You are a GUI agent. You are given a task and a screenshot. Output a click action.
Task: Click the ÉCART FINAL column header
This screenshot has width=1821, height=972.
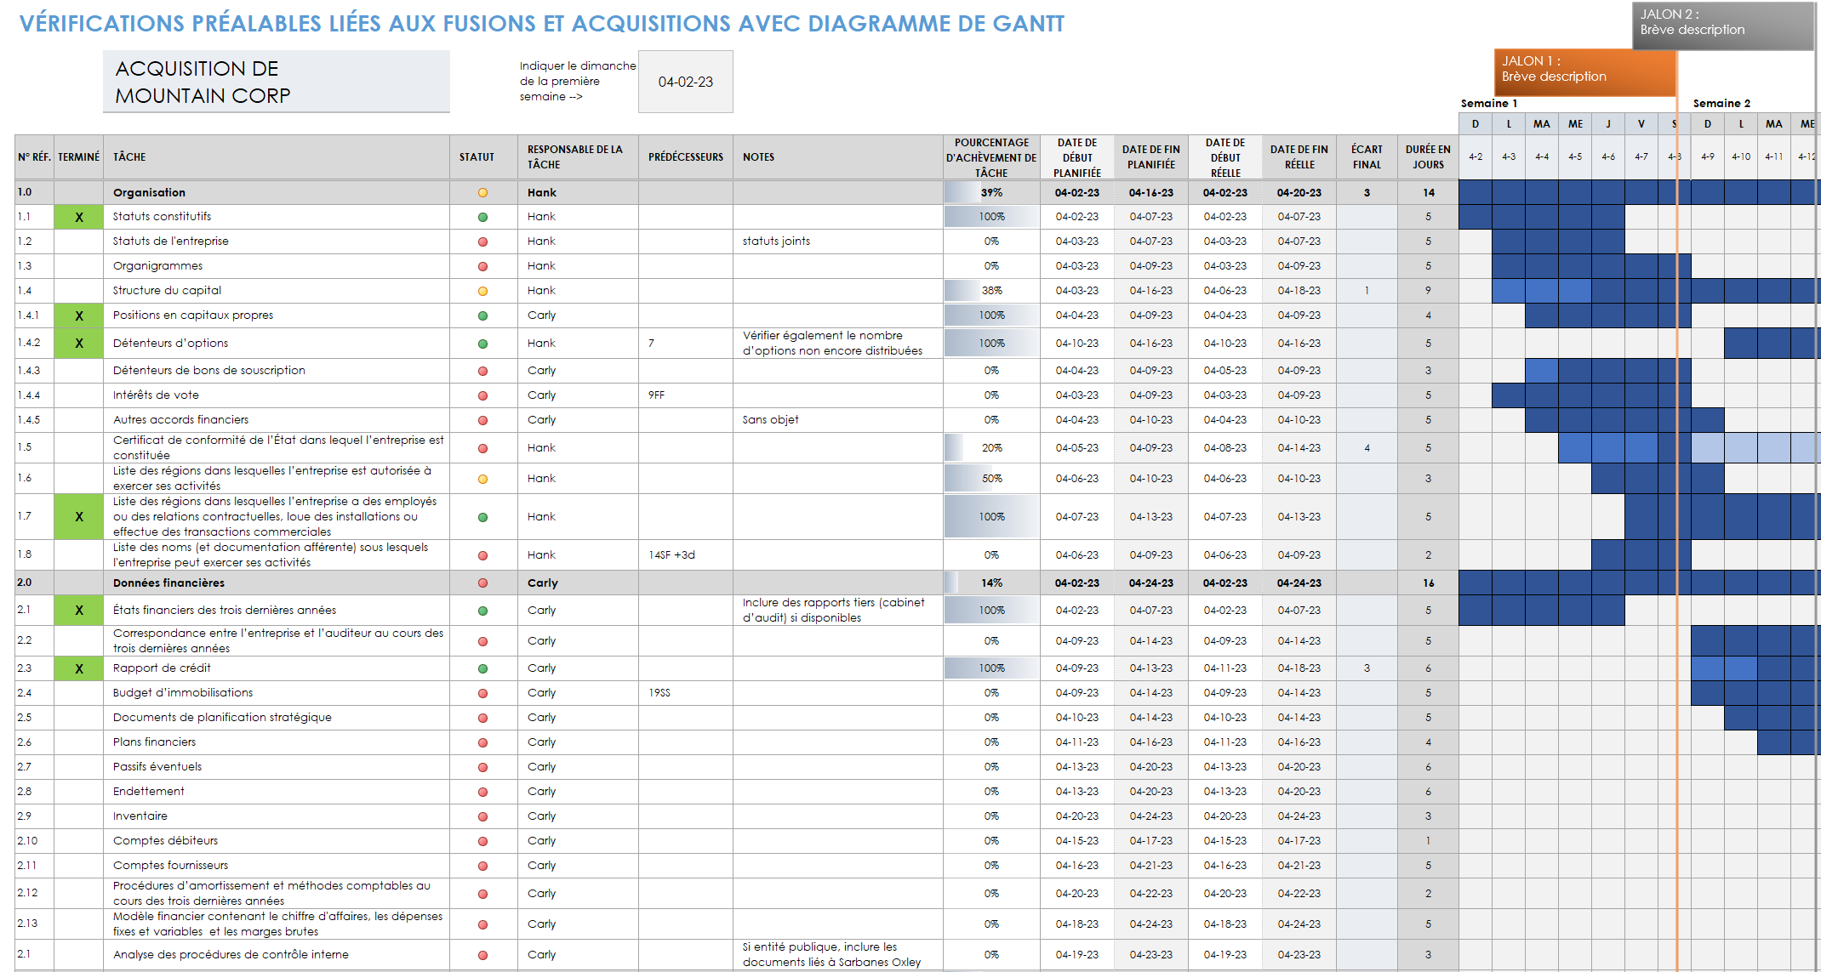(x=1367, y=157)
